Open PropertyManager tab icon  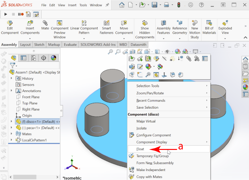tap(23, 58)
